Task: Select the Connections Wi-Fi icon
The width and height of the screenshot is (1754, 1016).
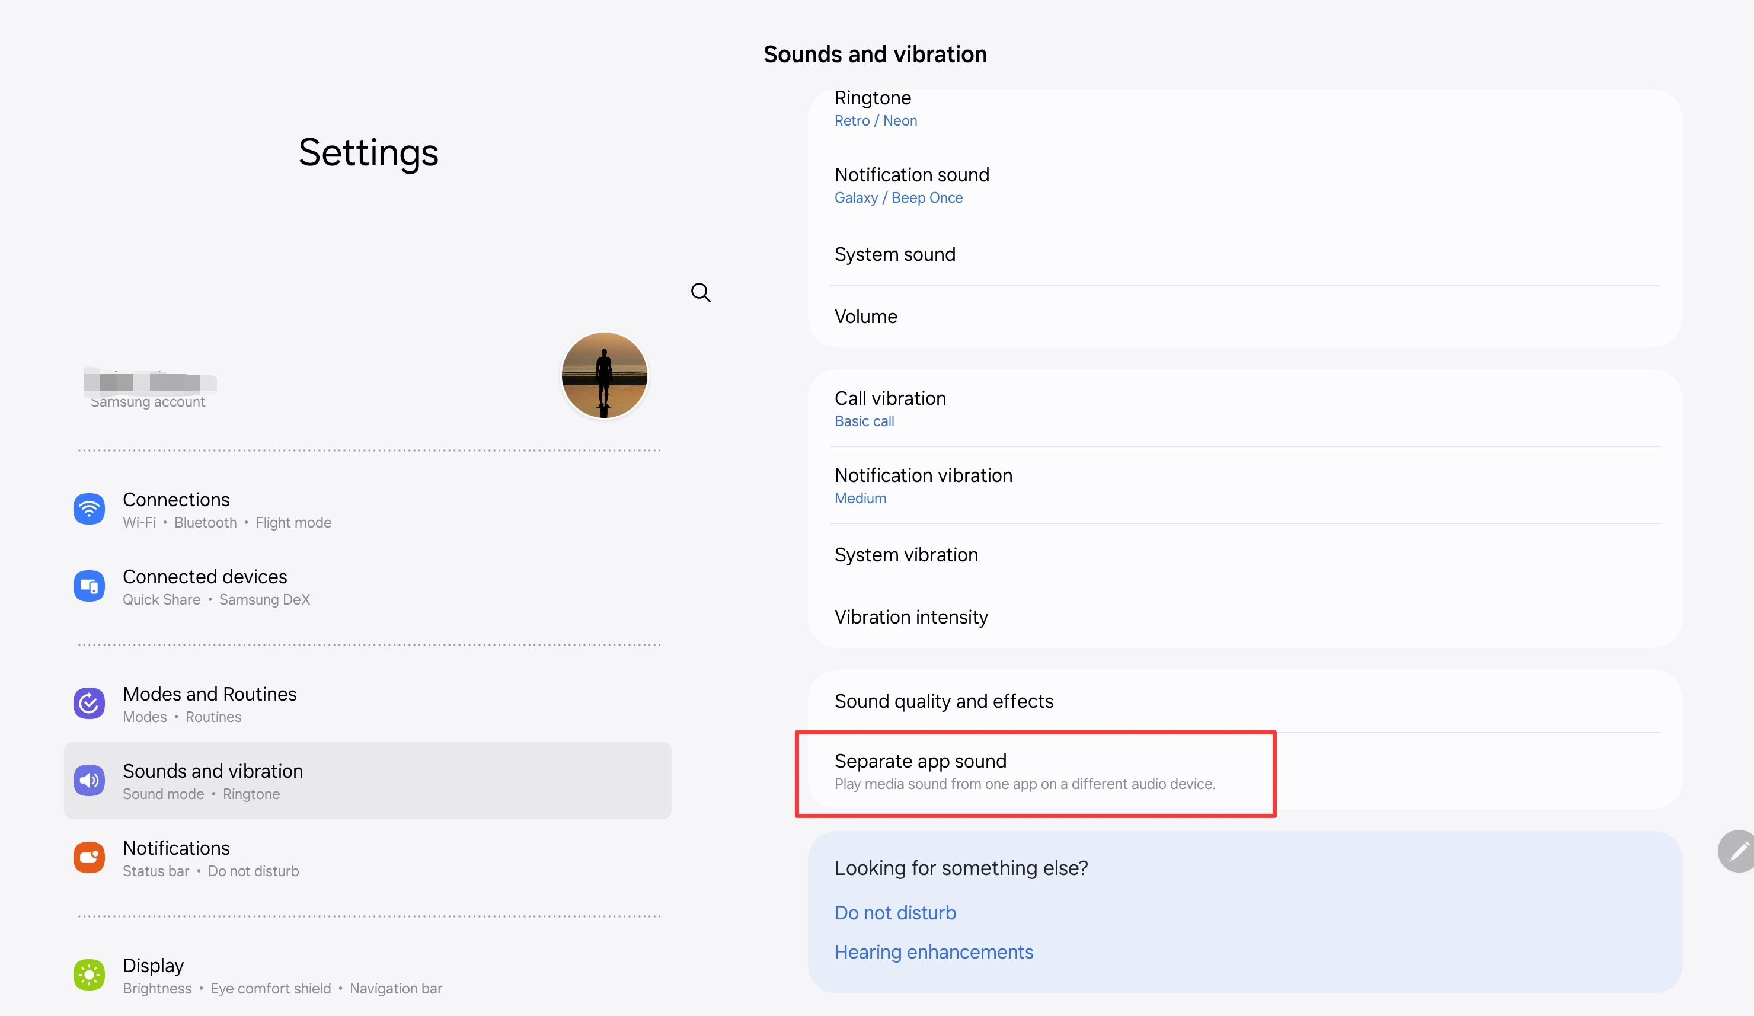Action: tap(88, 509)
